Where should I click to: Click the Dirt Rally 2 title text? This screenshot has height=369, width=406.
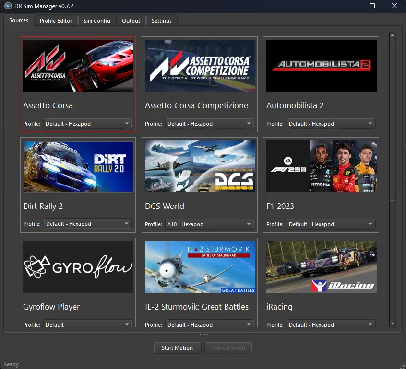coord(43,206)
